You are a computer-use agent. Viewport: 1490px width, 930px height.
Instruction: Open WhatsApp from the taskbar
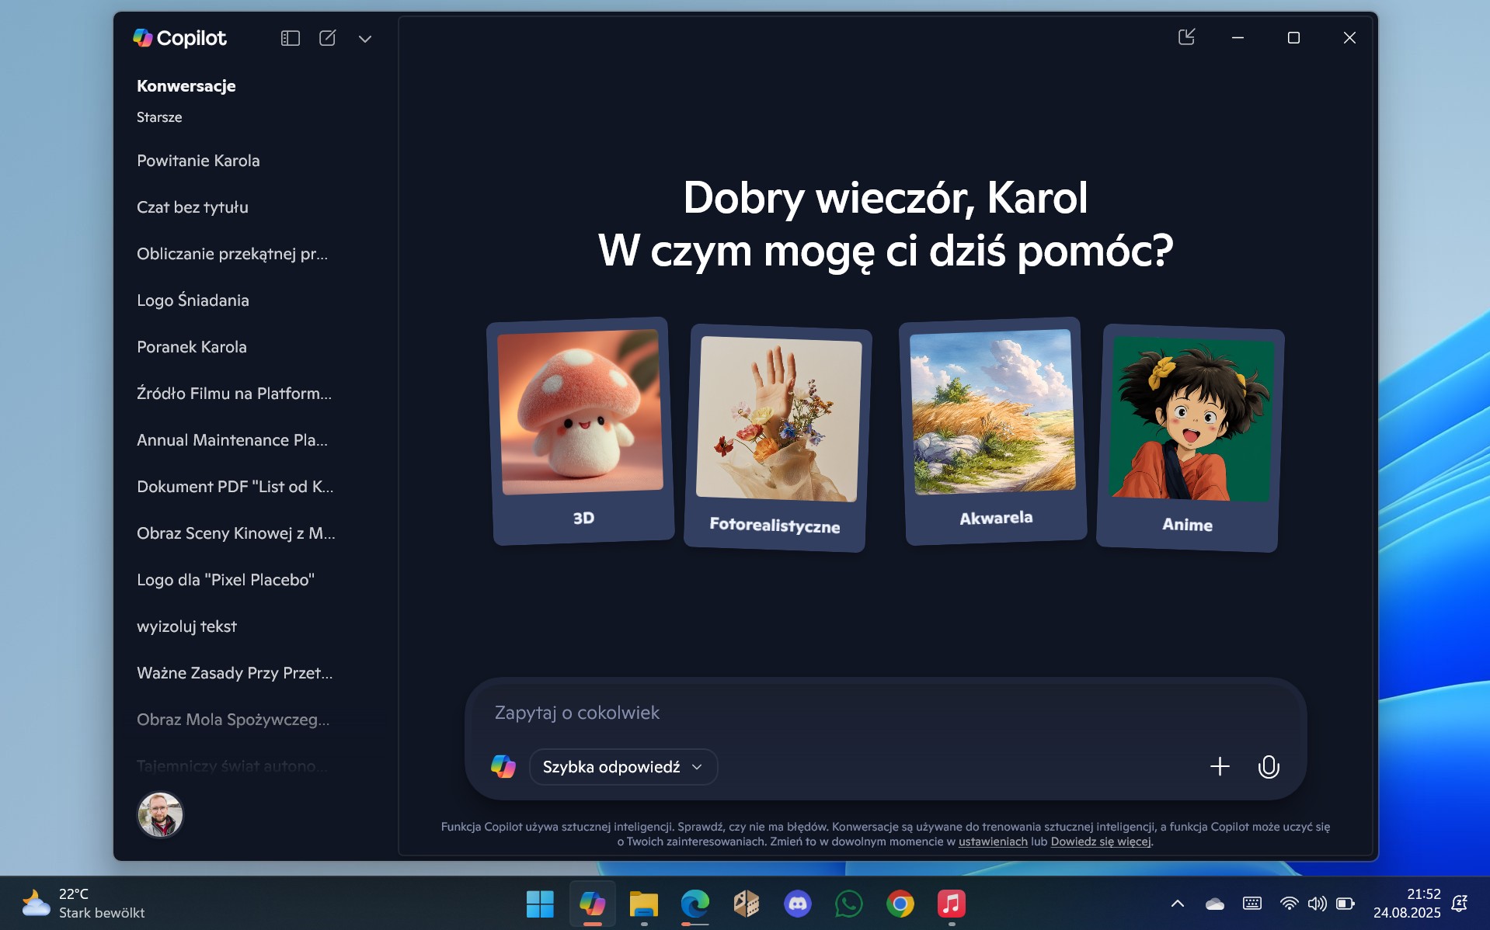(x=849, y=904)
